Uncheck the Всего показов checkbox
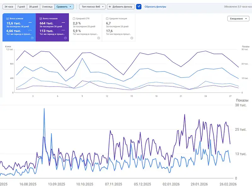This screenshot has width=252, height=189. [41, 19]
